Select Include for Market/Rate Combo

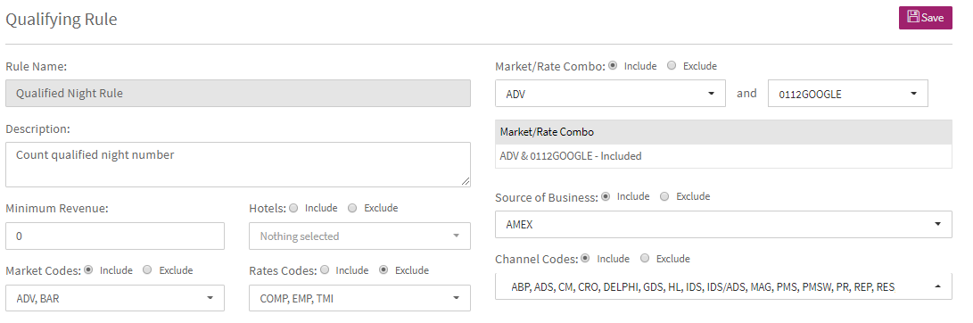point(613,66)
